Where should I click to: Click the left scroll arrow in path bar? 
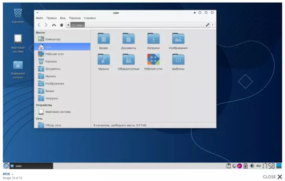(68, 25)
